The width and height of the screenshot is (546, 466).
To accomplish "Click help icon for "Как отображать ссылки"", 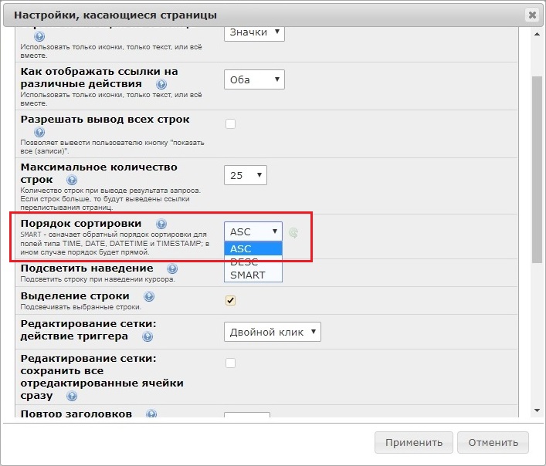I will (161, 85).
